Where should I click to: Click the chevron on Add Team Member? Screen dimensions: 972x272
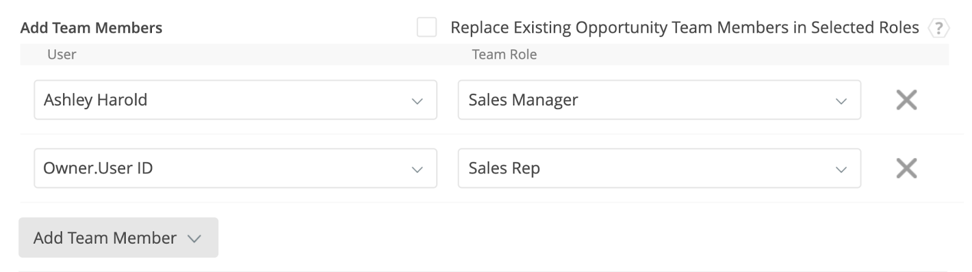[x=194, y=239]
